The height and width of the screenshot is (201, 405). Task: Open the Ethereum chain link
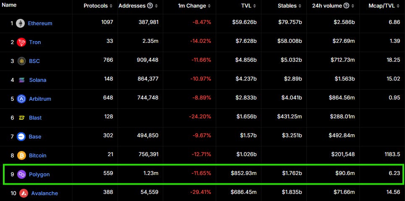point(40,23)
